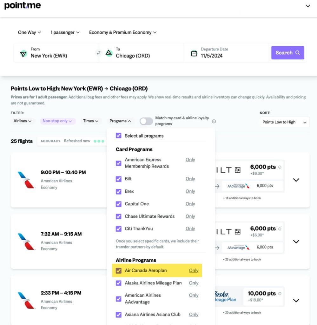Click the origin airport icon beside From
317x325 pixels.
[x=23, y=53]
